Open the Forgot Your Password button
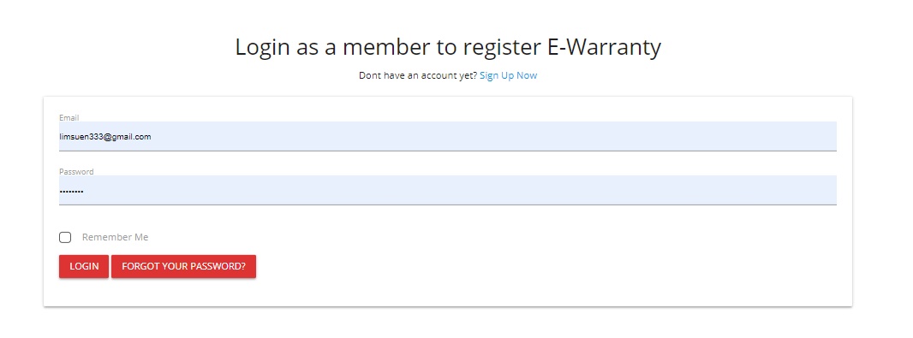This screenshot has width=913, height=338. coord(183,266)
